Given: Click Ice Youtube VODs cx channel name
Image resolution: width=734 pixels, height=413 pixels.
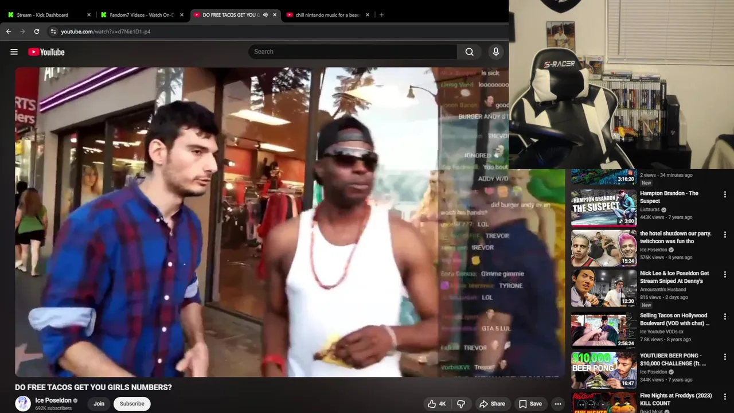Looking at the screenshot, I should click(662, 332).
